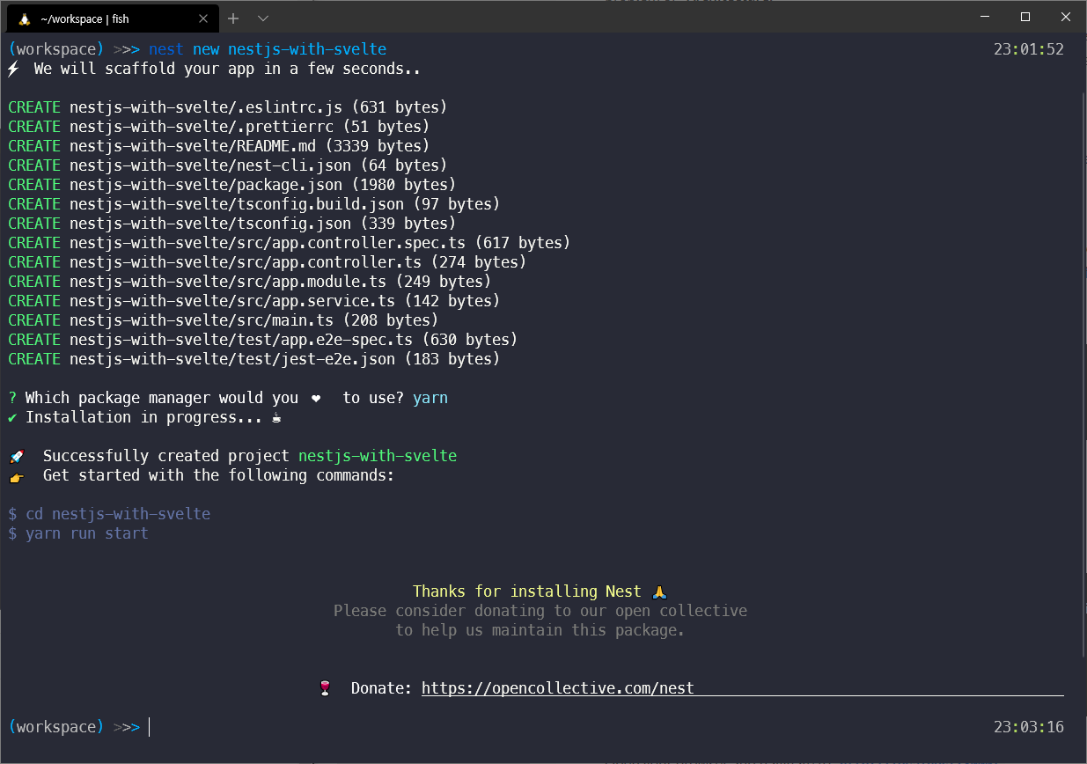Click the coffee cup icon after 'in progress...'
1087x764 pixels.
pos(276,418)
